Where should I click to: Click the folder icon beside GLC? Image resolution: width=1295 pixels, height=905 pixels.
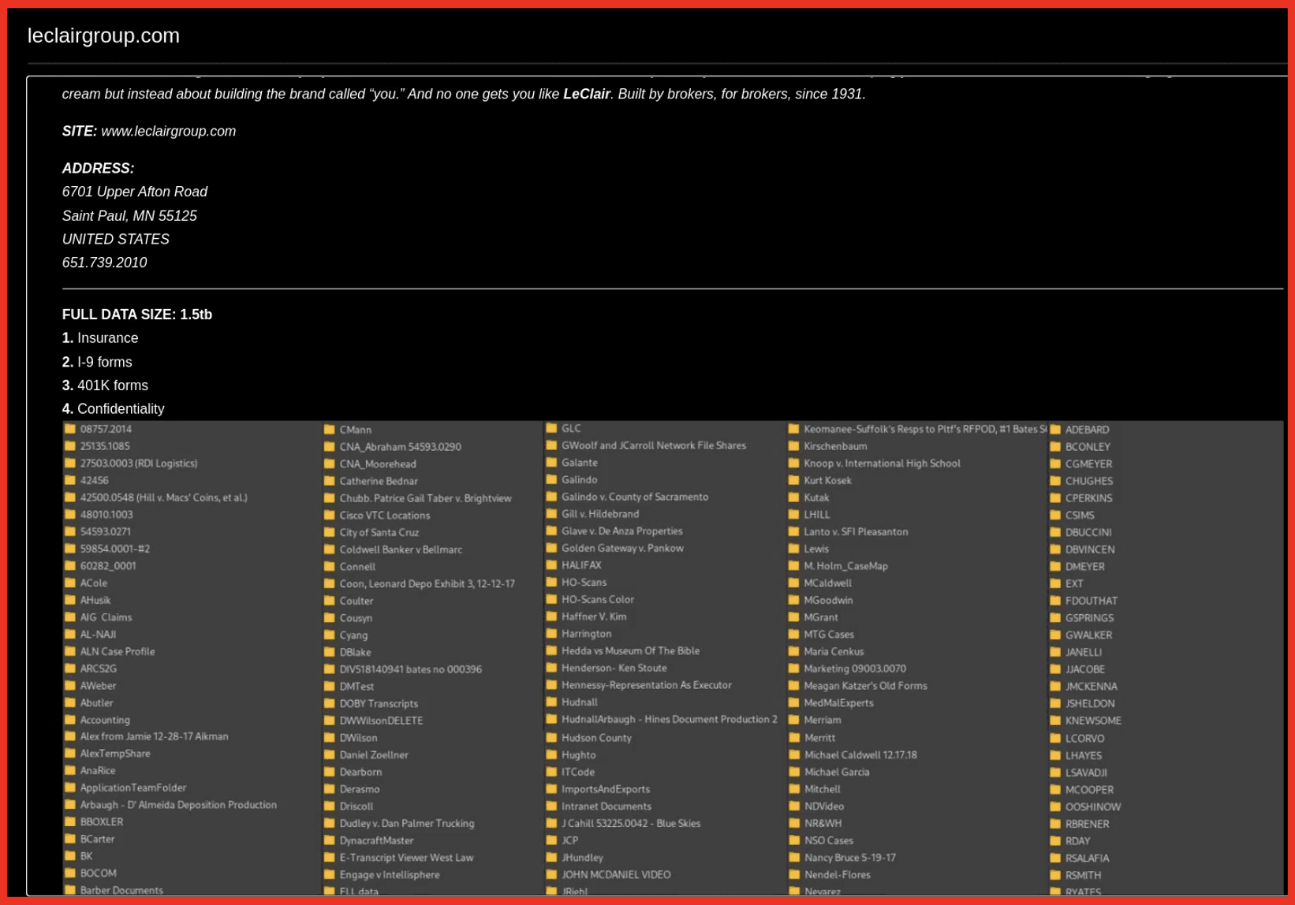tap(552, 428)
